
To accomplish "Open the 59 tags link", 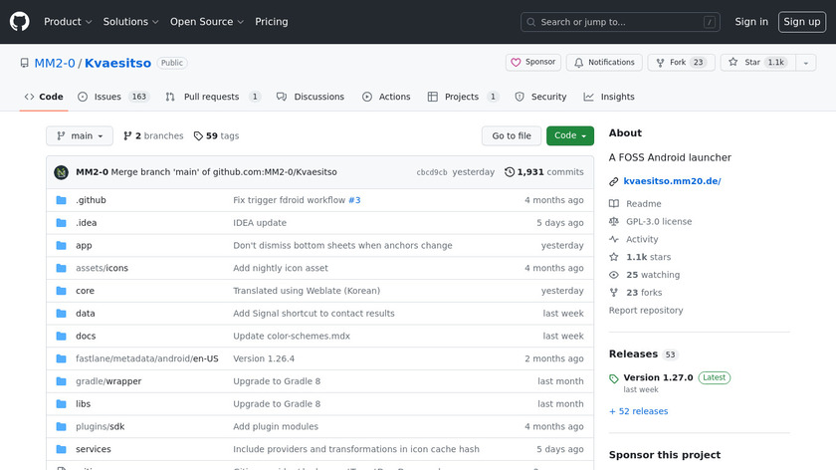I will tap(216, 136).
